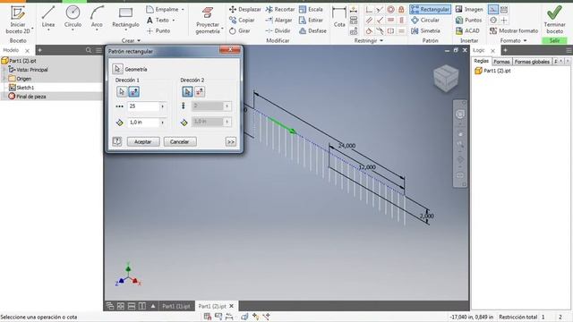573x322 pixels.
Task: Select the Cota dimension tool
Action: 339,17
